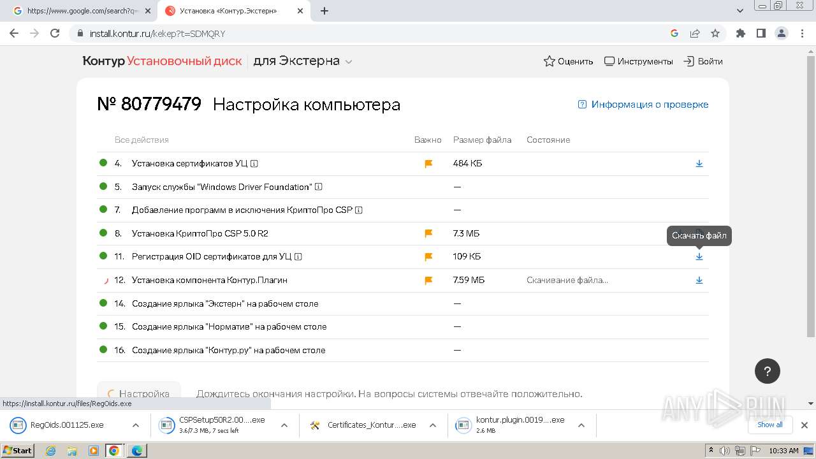Open the Windows Start menu
Screen dimensions: 816x459
pos(18,450)
